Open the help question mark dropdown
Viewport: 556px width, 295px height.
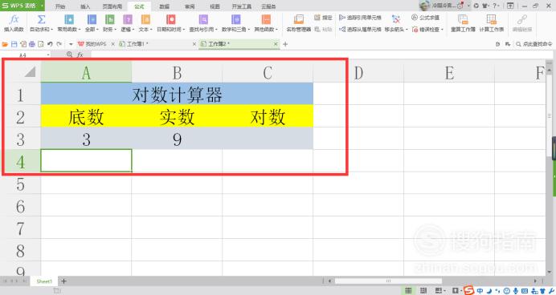496,6
